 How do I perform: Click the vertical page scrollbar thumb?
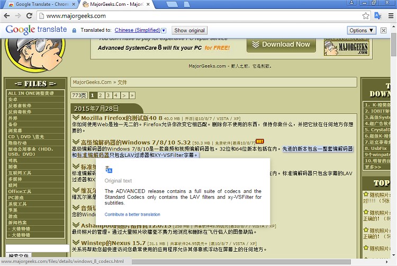coord(394,45)
